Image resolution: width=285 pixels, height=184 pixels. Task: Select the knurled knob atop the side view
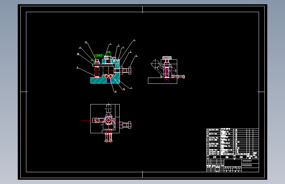[167, 58]
